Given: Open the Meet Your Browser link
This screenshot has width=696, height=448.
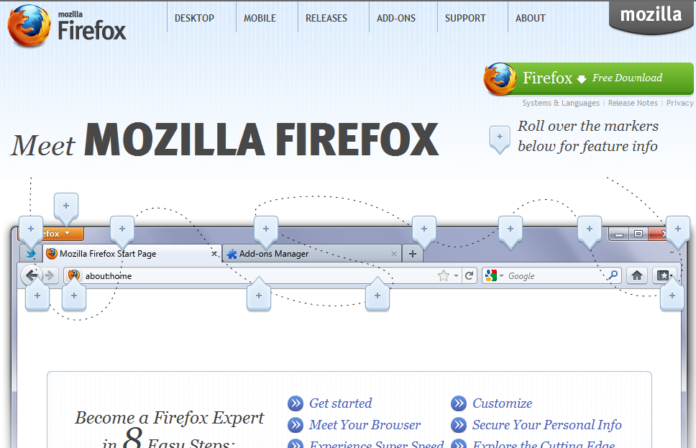Looking at the screenshot, I should 365,425.
